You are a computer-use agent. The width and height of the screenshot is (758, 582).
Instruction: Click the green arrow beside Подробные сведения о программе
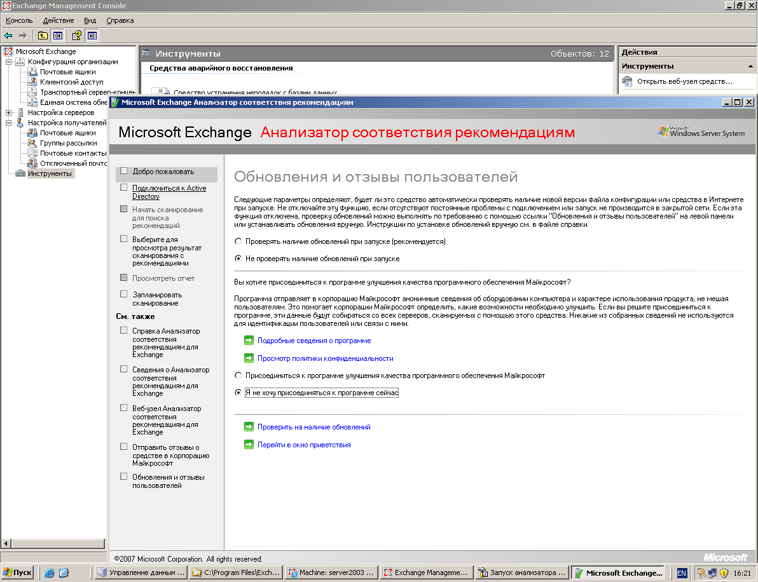pos(249,341)
